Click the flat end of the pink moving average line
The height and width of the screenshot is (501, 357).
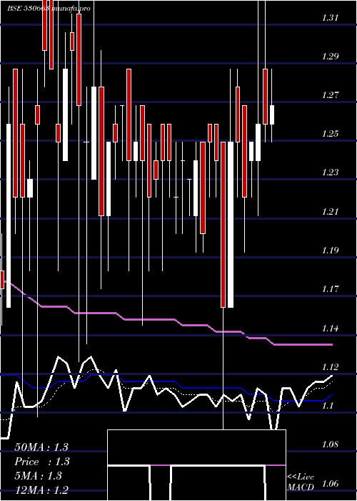303,345
